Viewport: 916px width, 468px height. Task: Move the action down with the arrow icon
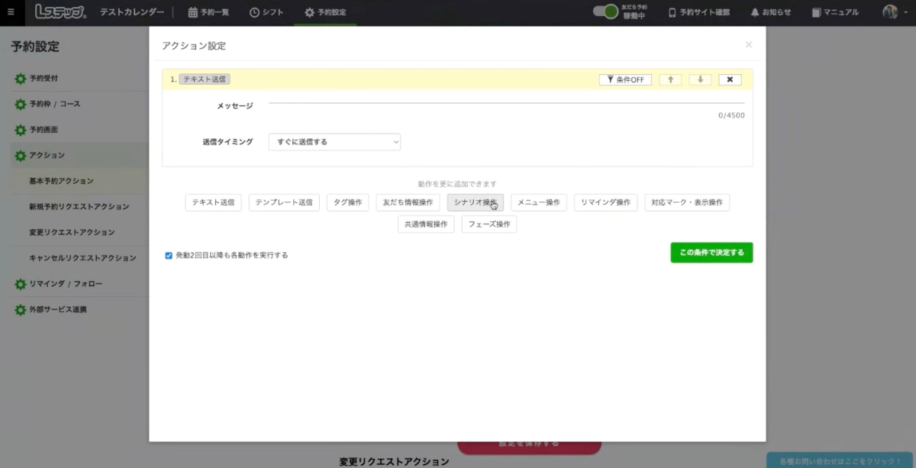700,79
